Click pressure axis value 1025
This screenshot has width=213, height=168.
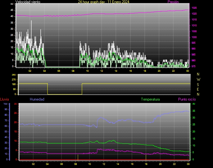click(194, 8)
